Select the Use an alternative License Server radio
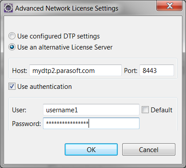This screenshot has width=186, height=168. pyautogui.click(x=12, y=47)
